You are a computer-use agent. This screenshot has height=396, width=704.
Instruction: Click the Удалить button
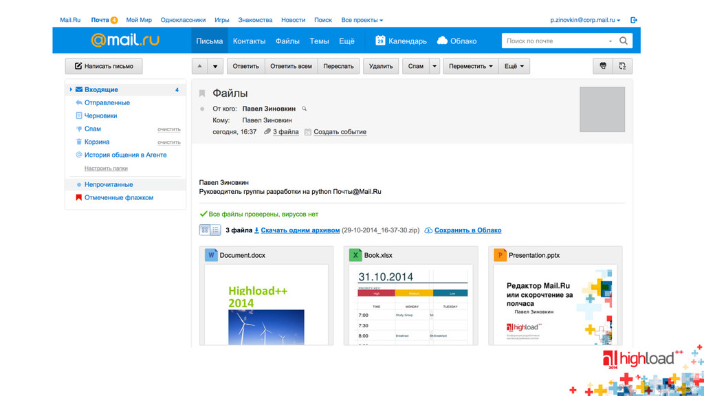(x=381, y=67)
